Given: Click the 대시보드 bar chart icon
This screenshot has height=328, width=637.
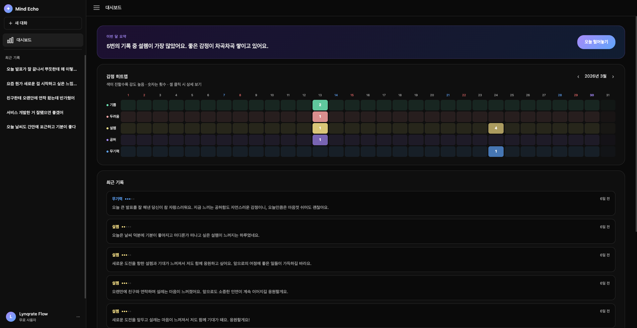Looking at the screenshot, I should [10, 40].
